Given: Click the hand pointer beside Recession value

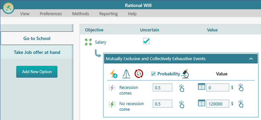Looking at the screenshot, I should click(x=241, y=87).
